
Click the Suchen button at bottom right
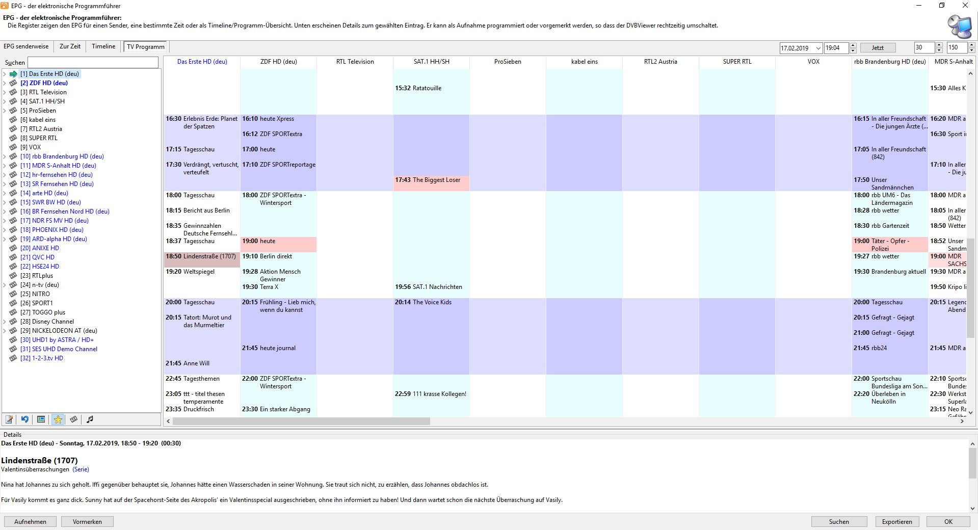pyautogui.click(x=839, y=522)
